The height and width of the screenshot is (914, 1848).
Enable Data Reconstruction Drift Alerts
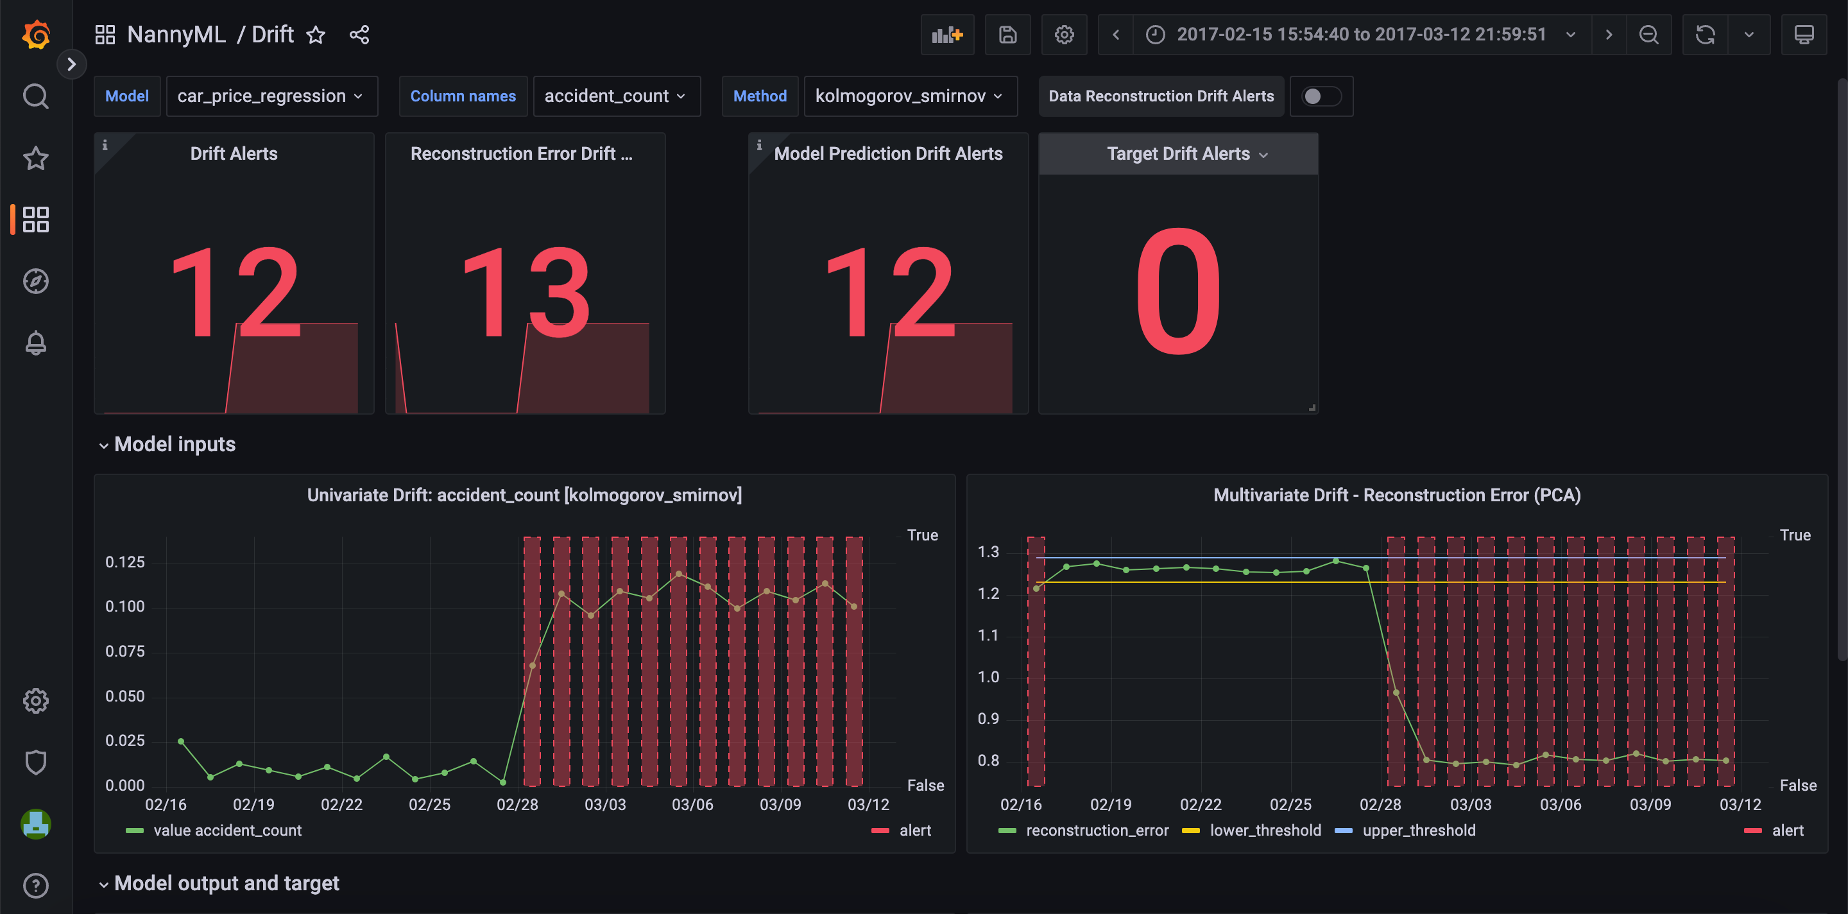[x=1321, y=96]
